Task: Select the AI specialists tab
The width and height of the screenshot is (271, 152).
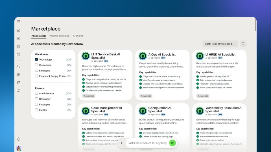Action: 39,36
